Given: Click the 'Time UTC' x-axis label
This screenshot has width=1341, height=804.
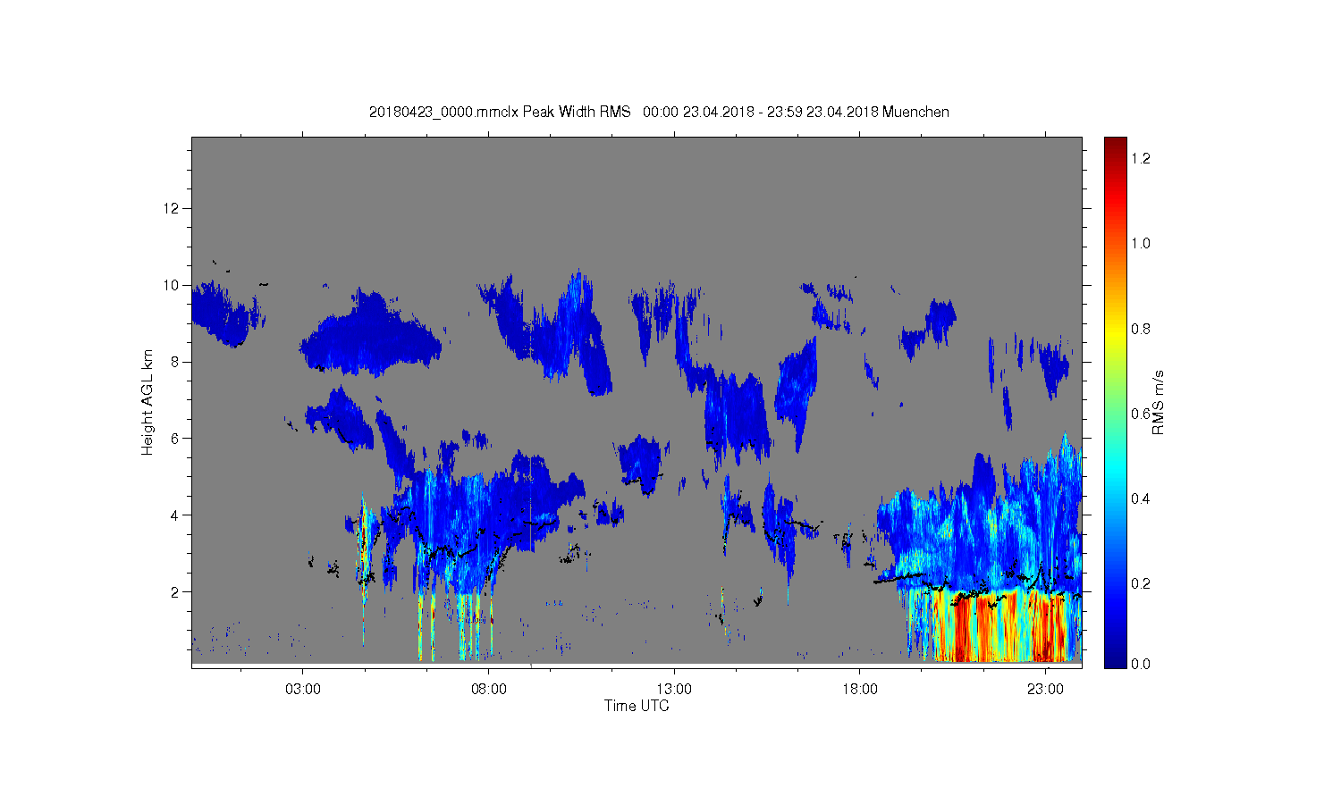Looking at the screenshot, I should pyautogui.click(x=637, y=706).
